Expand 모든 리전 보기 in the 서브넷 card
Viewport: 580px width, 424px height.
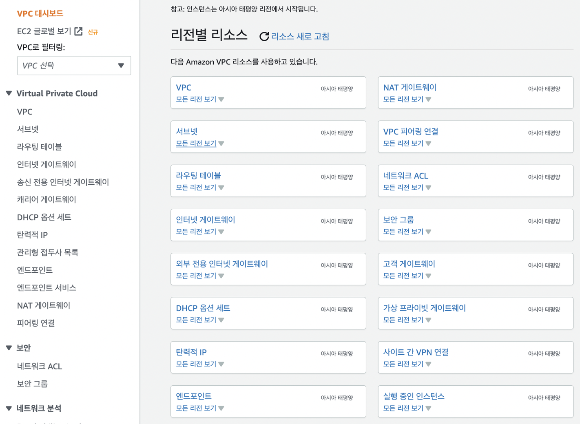coord(200,144)
